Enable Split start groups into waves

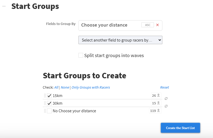(81, 55)
